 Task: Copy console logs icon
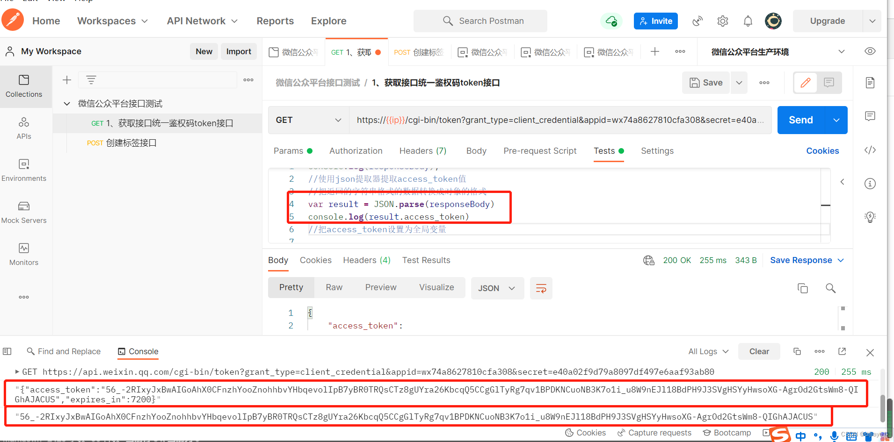[x=797, y=351]
